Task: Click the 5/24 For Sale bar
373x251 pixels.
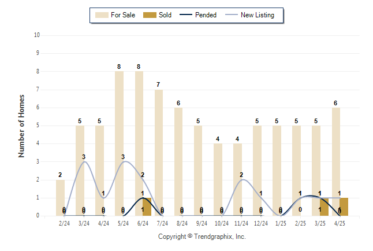Action: (119, 143)
